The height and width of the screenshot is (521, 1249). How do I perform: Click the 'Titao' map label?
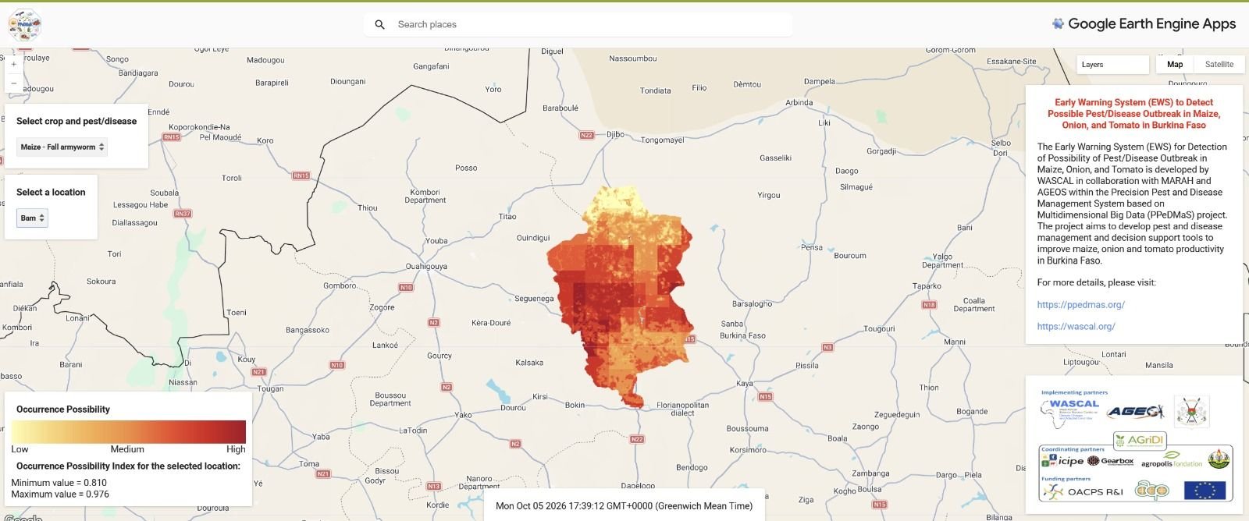(507, 217)
